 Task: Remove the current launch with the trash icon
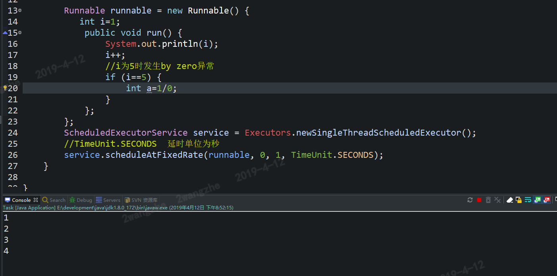pyautogui.click(x=488, y=200)
